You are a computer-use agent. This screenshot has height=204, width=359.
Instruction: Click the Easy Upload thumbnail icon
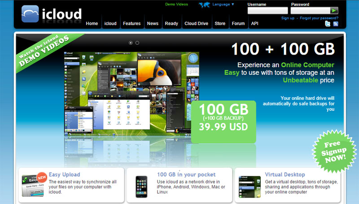[33, 185]
